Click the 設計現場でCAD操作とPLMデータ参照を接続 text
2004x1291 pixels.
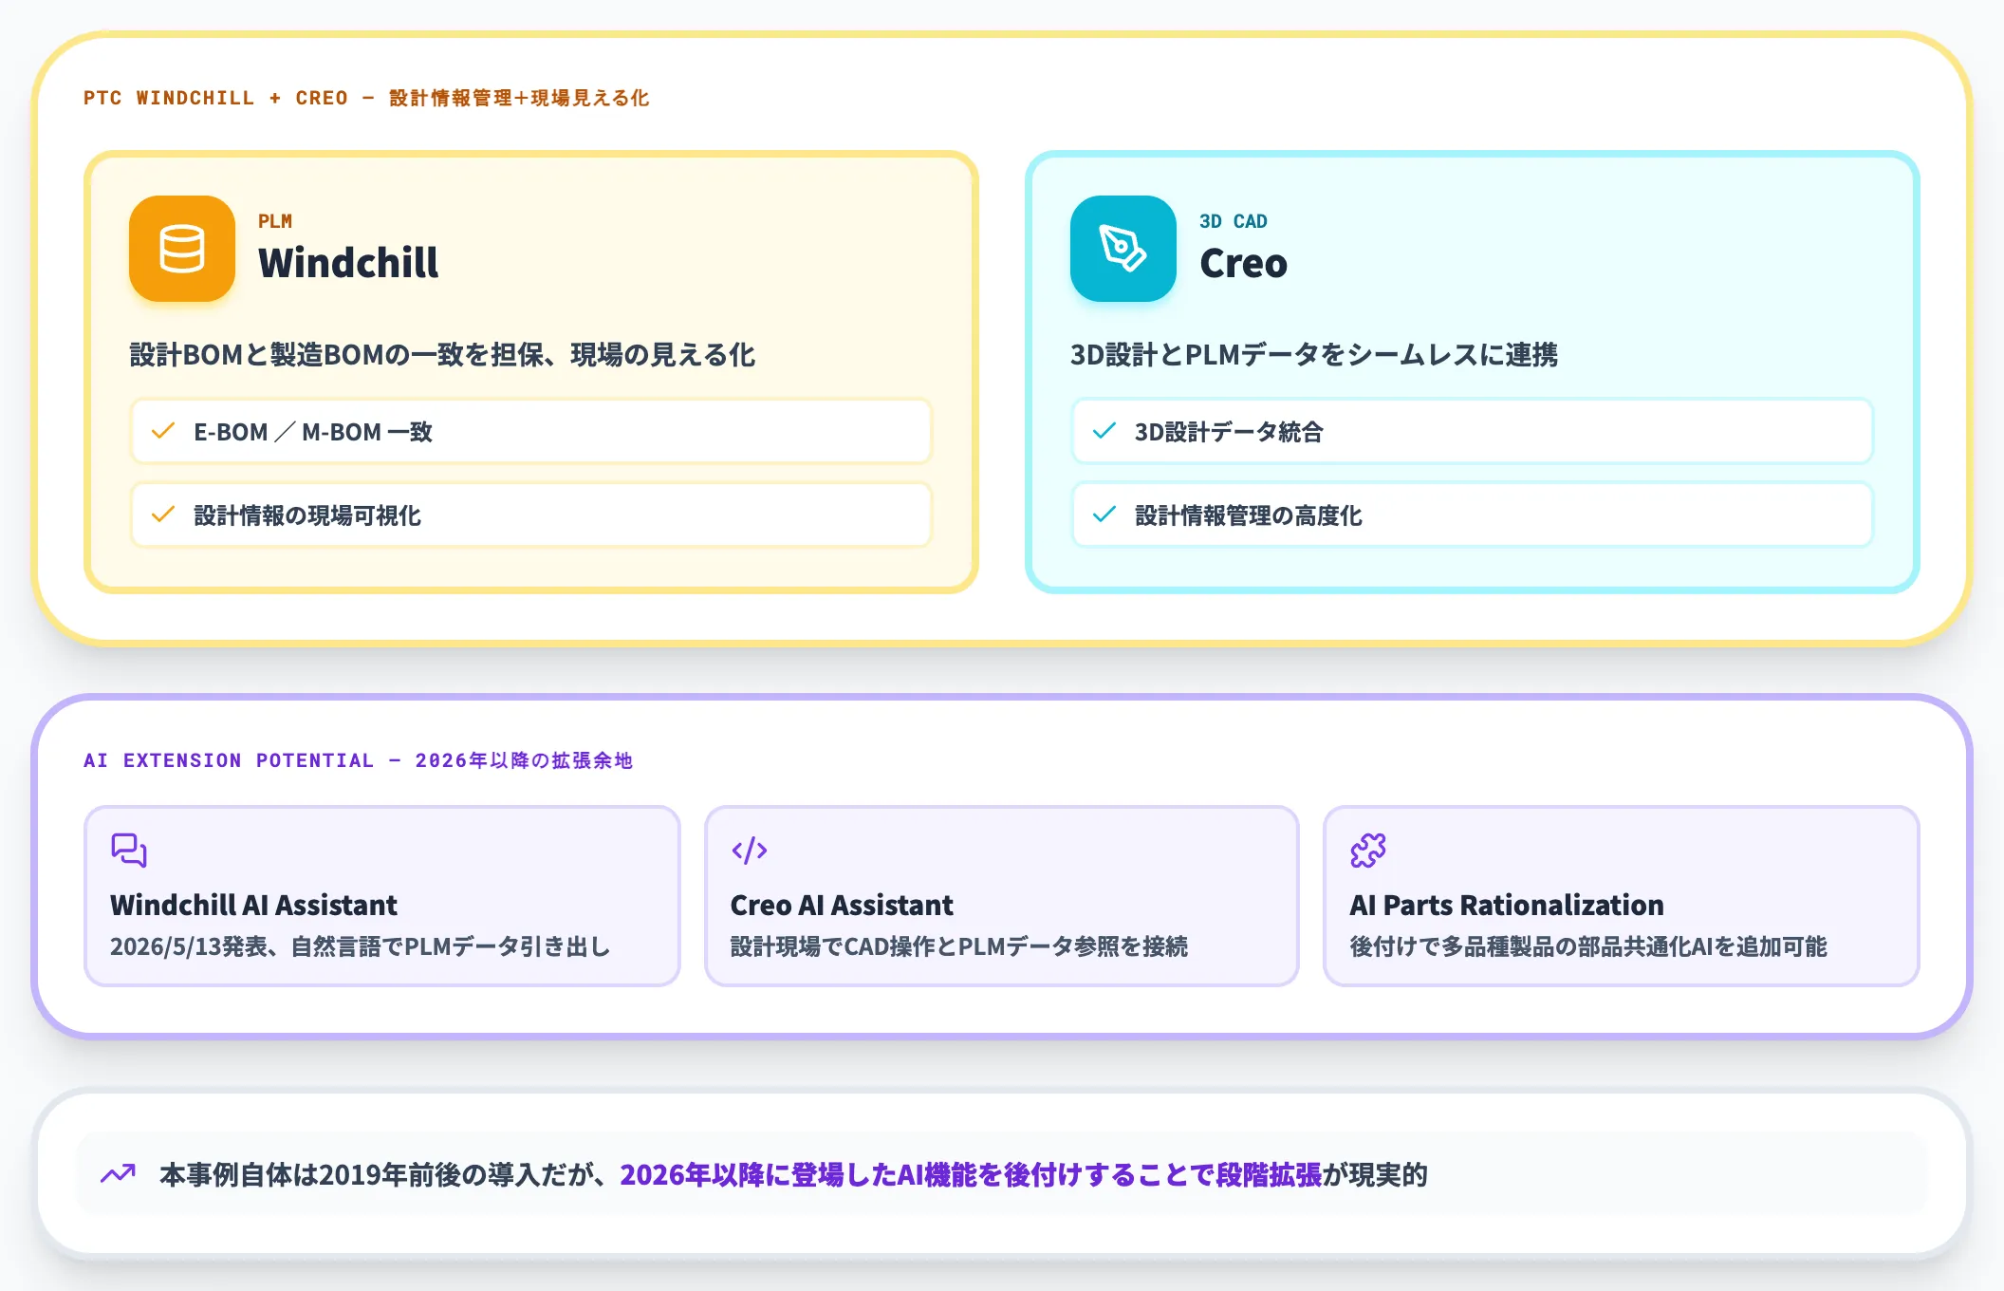[x=959, y=946]
